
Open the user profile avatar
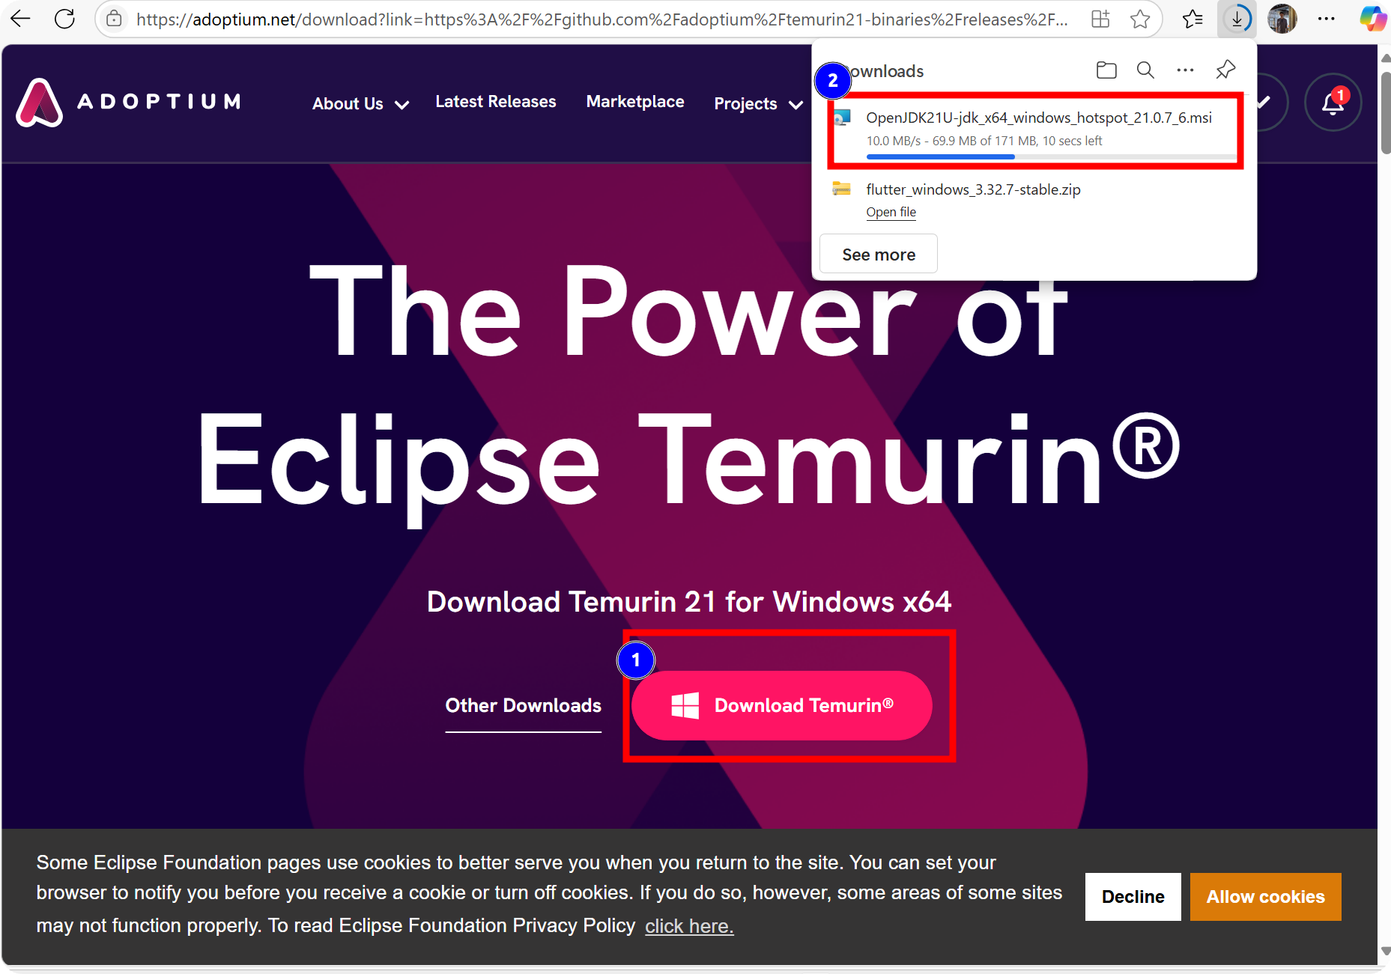point(1282,19)
